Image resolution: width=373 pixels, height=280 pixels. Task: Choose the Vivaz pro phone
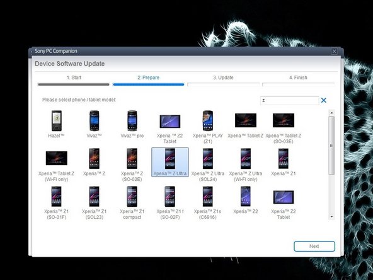(x=132, y=120)
